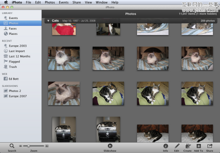Start the Slideshow with play icon

[x=110, y=146]
